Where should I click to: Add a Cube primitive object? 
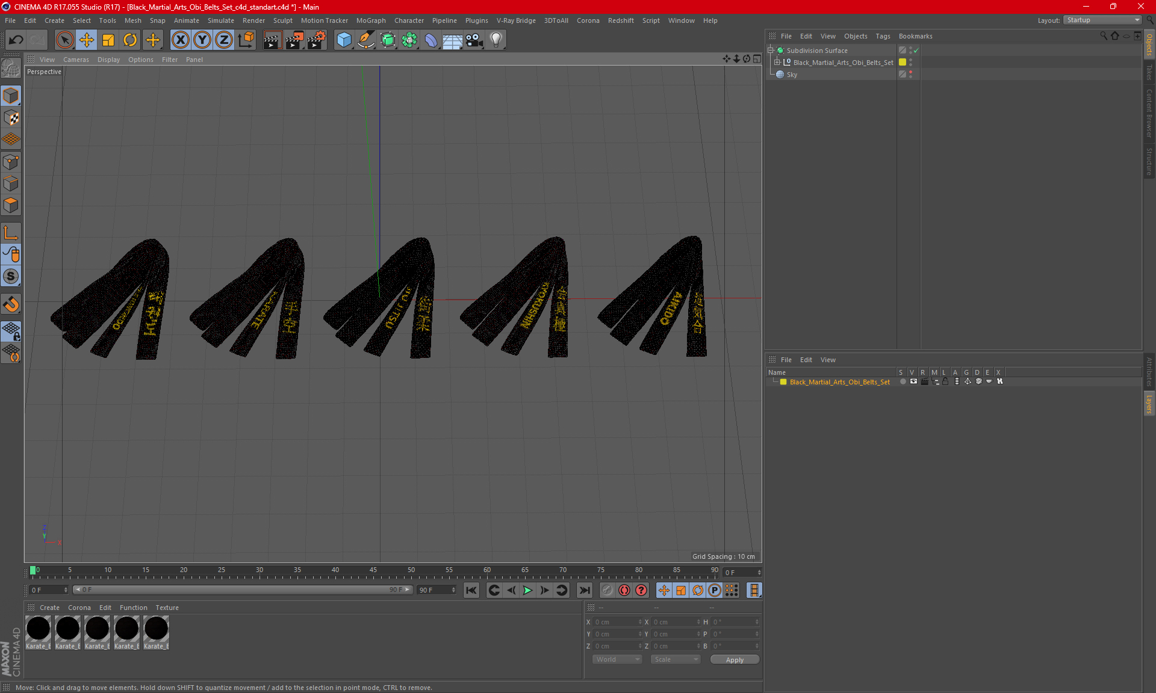click(344, 40)
